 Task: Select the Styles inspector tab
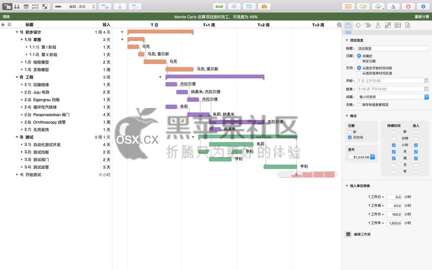[x=388, y=25]
